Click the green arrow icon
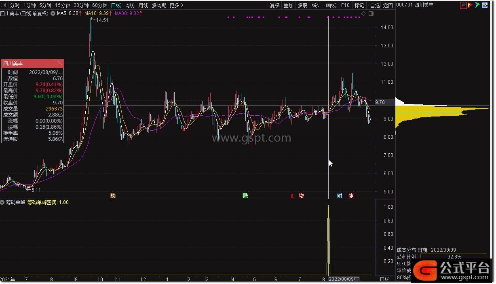The height and width of the screenshot is (284, 496). pyautogui.click(x=477, y=5)
